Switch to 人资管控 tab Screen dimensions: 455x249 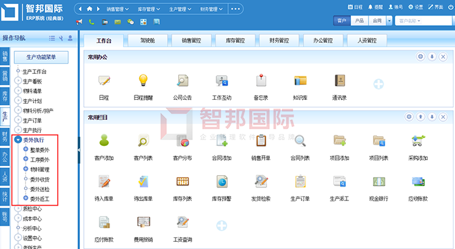367,41
